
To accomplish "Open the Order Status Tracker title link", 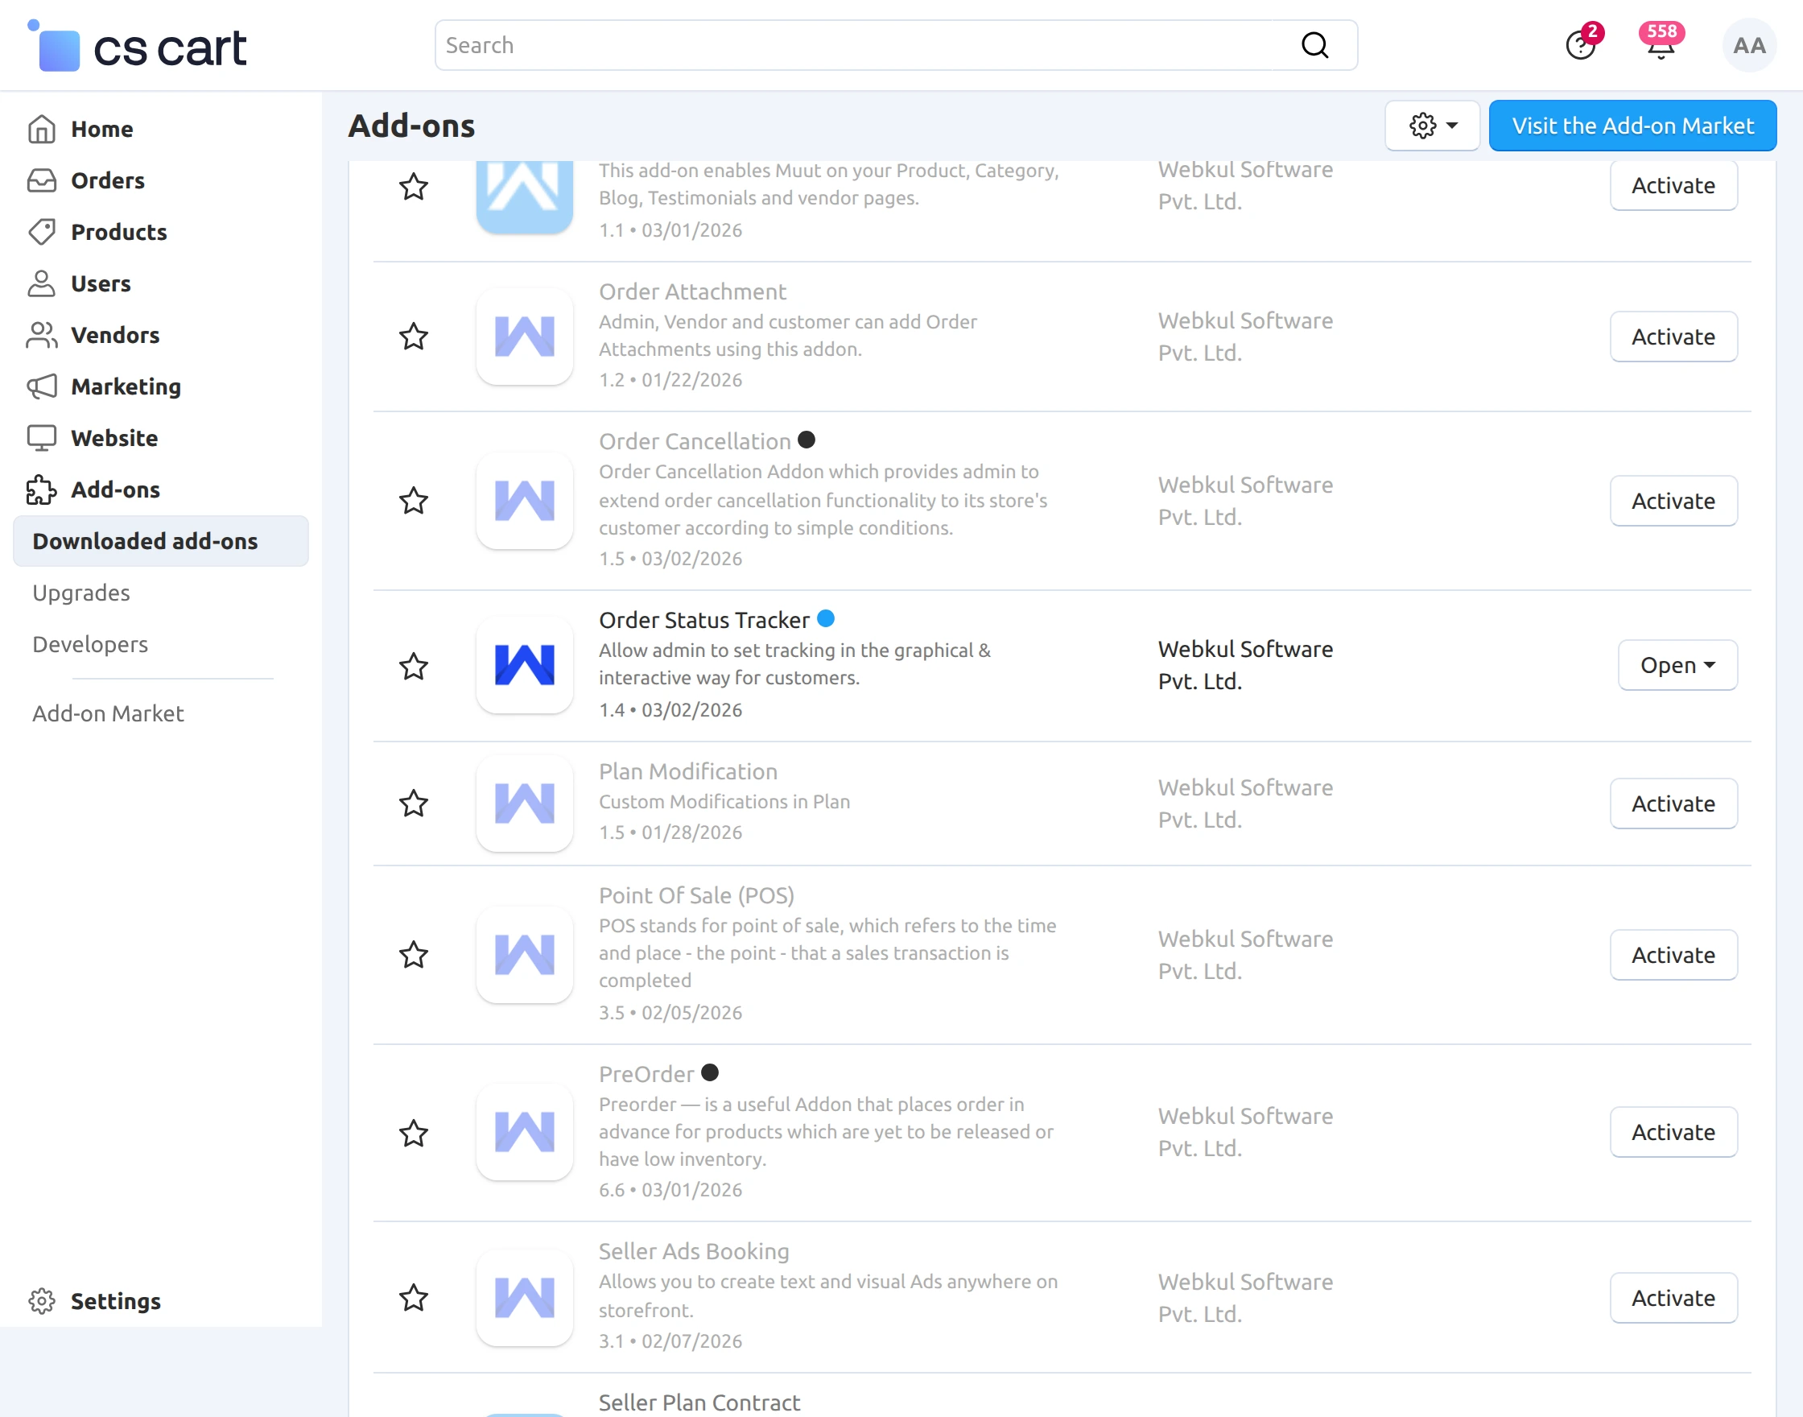I will [x=703, y=620].
